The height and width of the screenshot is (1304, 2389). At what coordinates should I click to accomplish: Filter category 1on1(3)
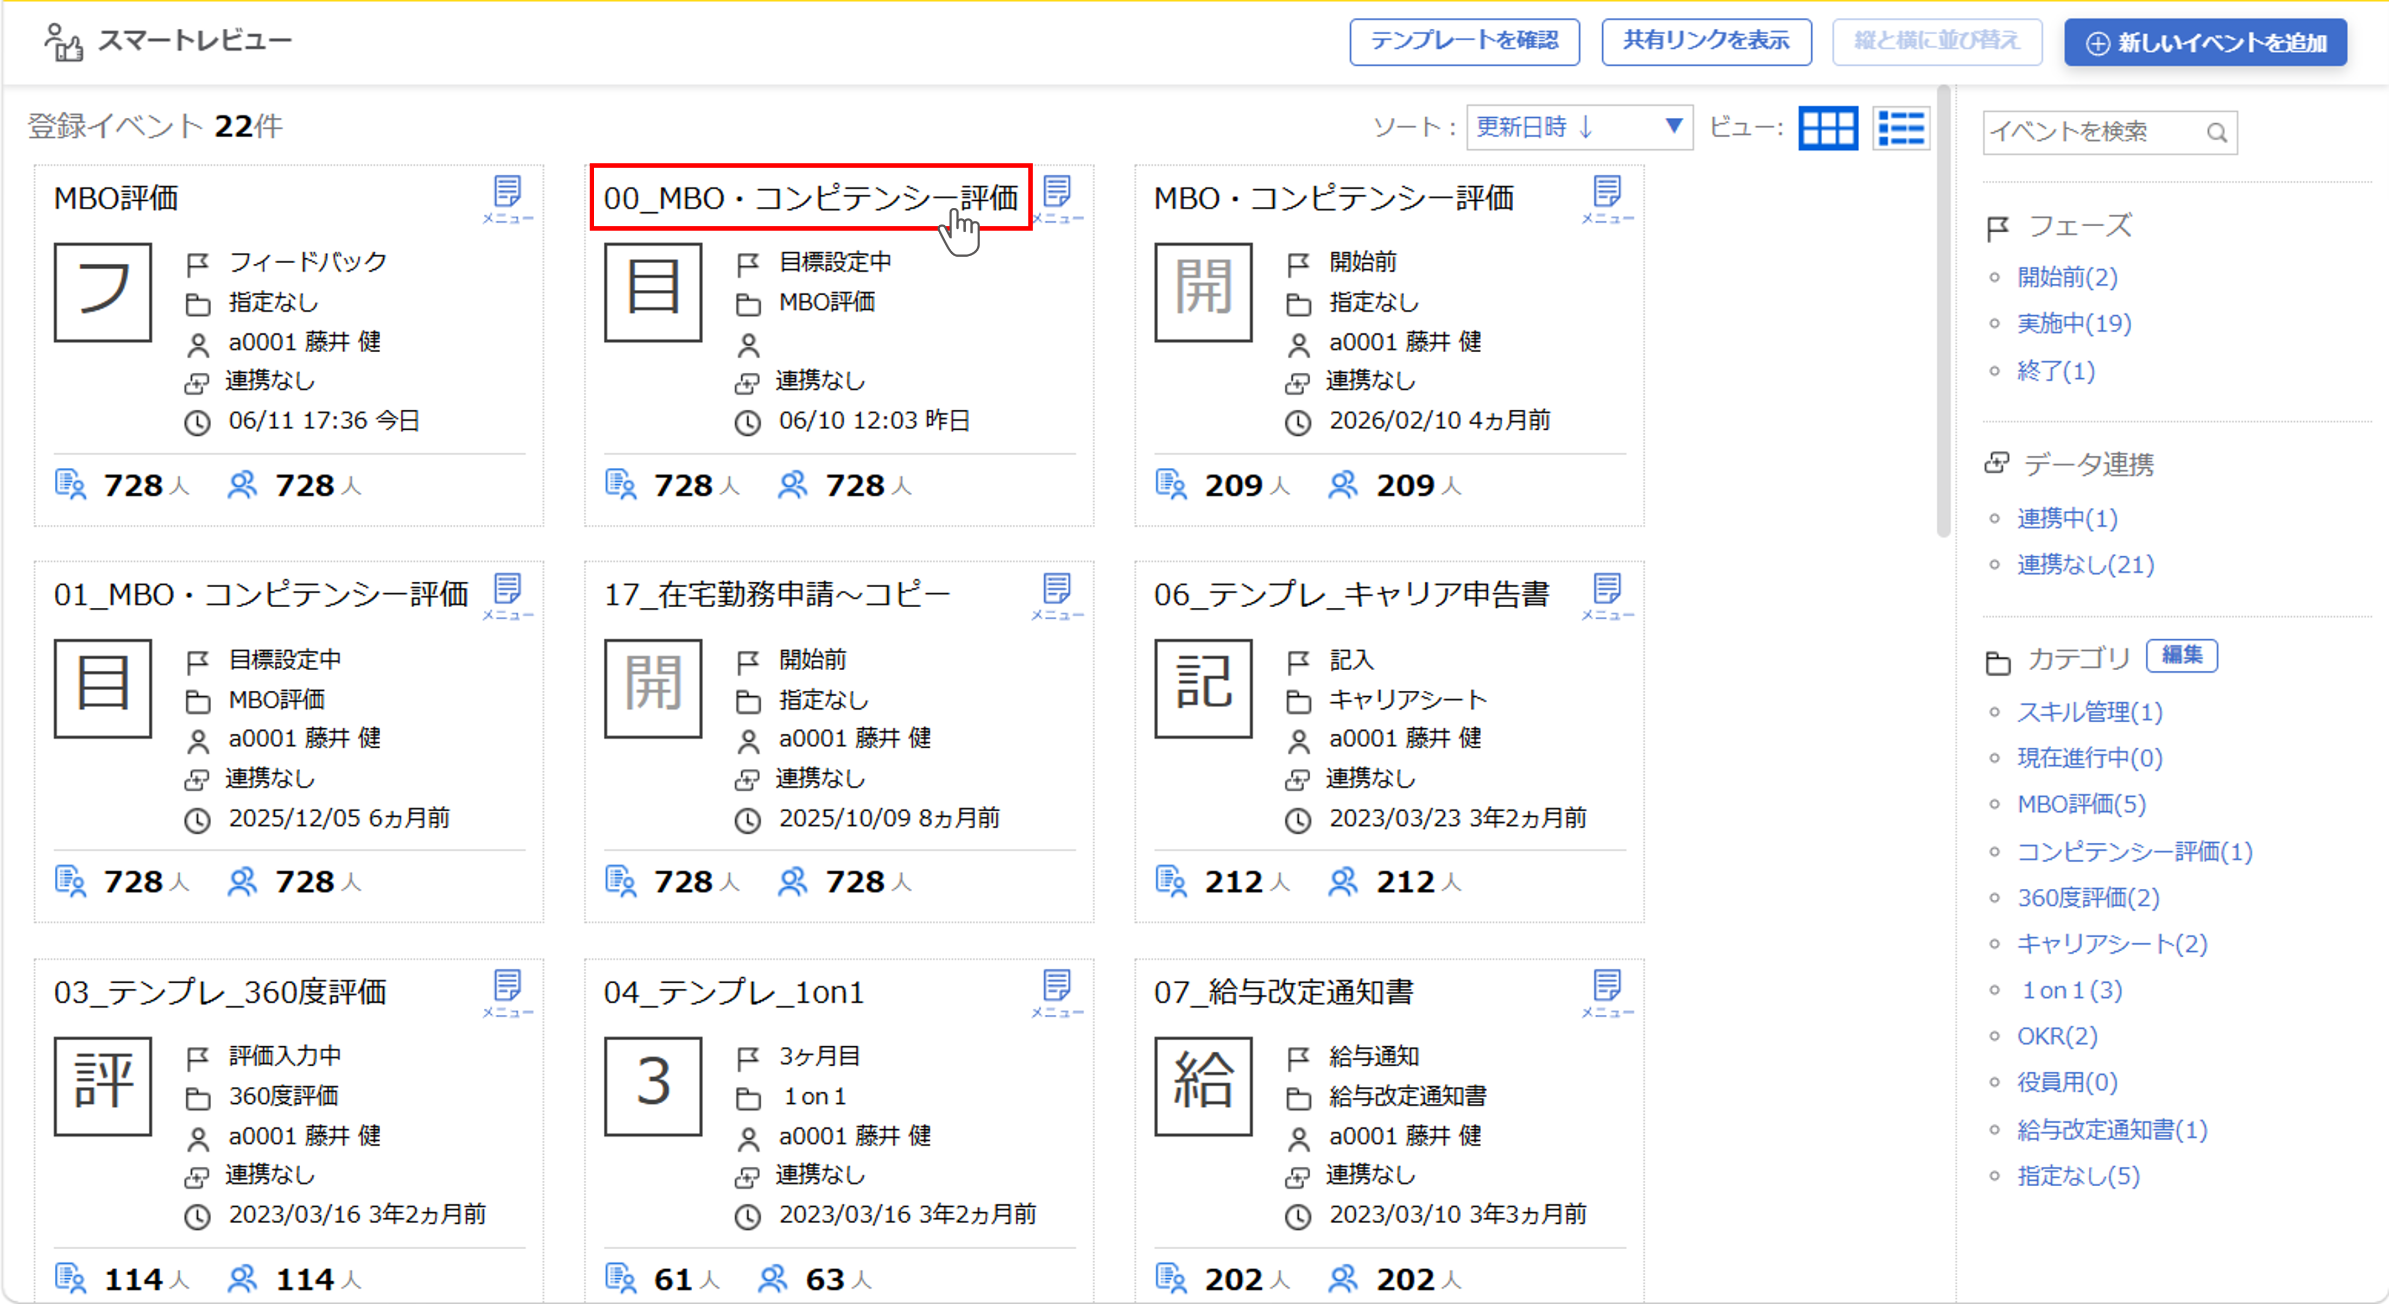pos(2072,991)
